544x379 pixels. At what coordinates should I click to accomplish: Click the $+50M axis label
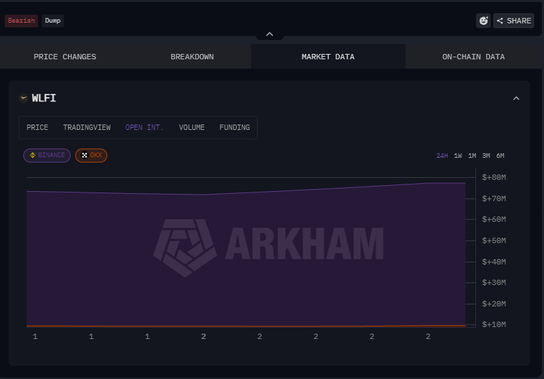[x=493, y=240]
